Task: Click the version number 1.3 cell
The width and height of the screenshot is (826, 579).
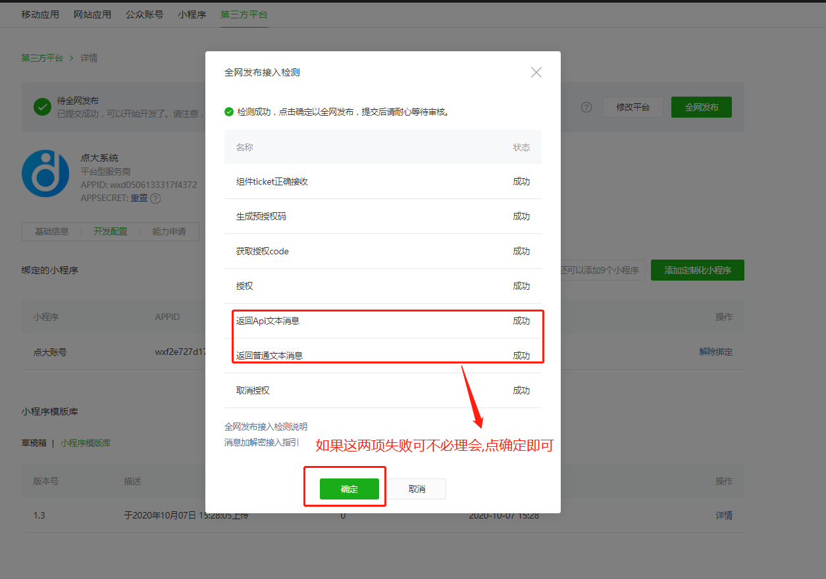Action: (39, 515)
